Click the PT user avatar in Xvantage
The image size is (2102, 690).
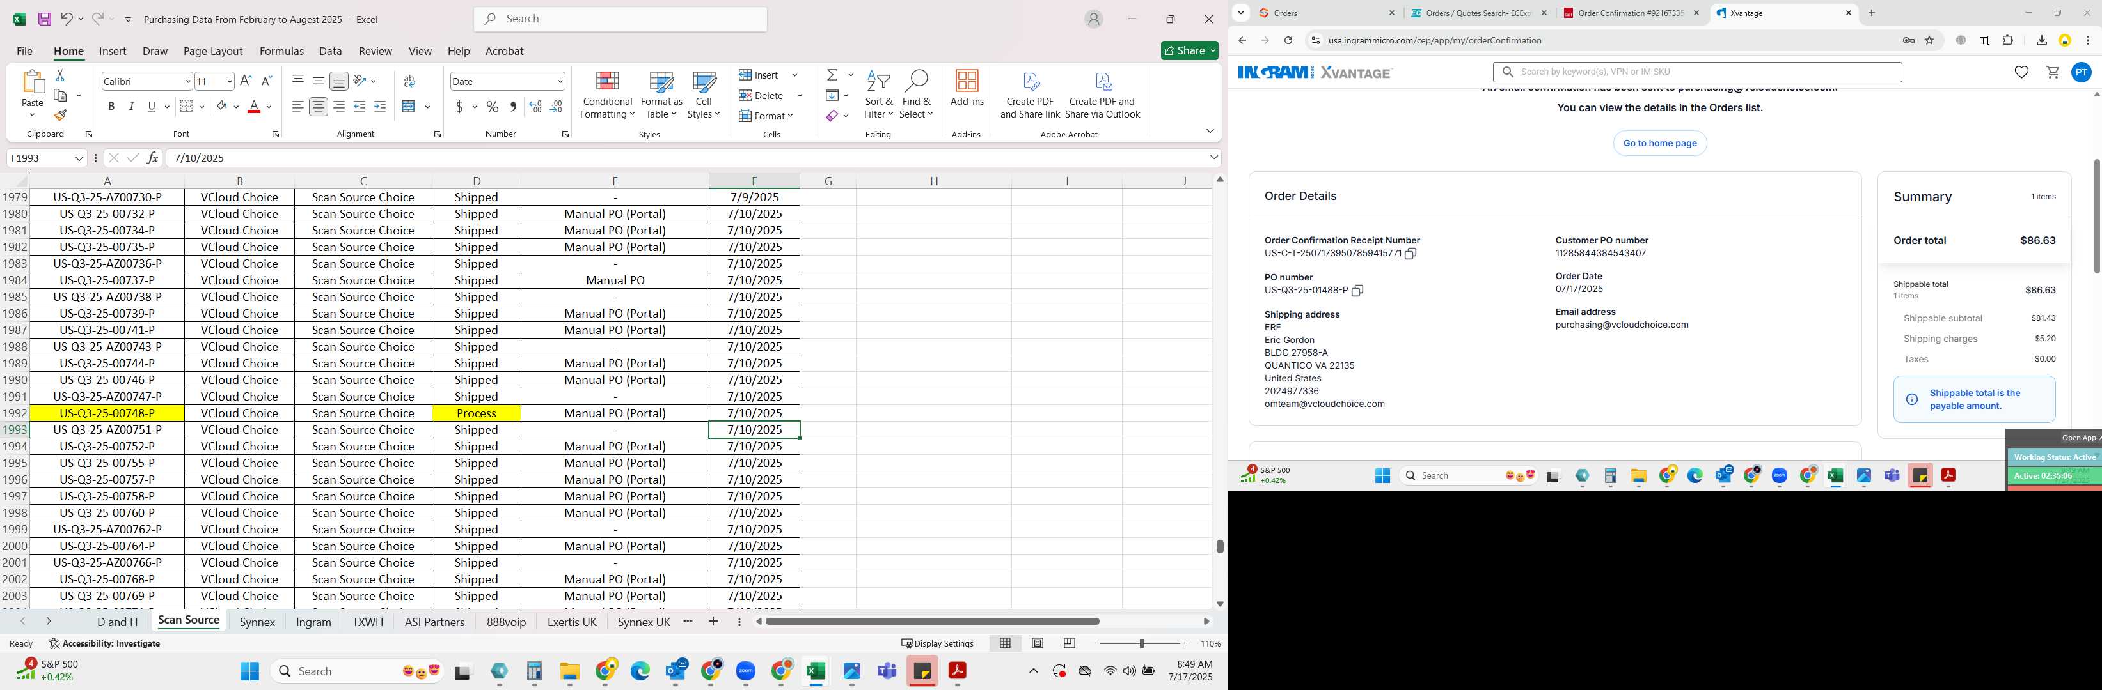(x=2082, y=72)
